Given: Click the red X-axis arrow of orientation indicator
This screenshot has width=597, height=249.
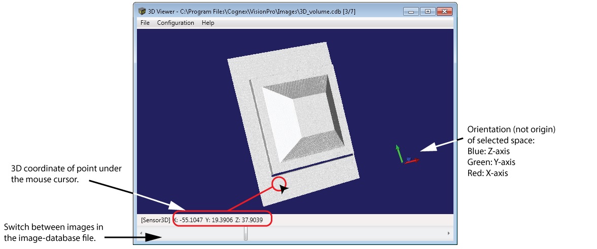Looking at the screenshot, I should [414, 161].
